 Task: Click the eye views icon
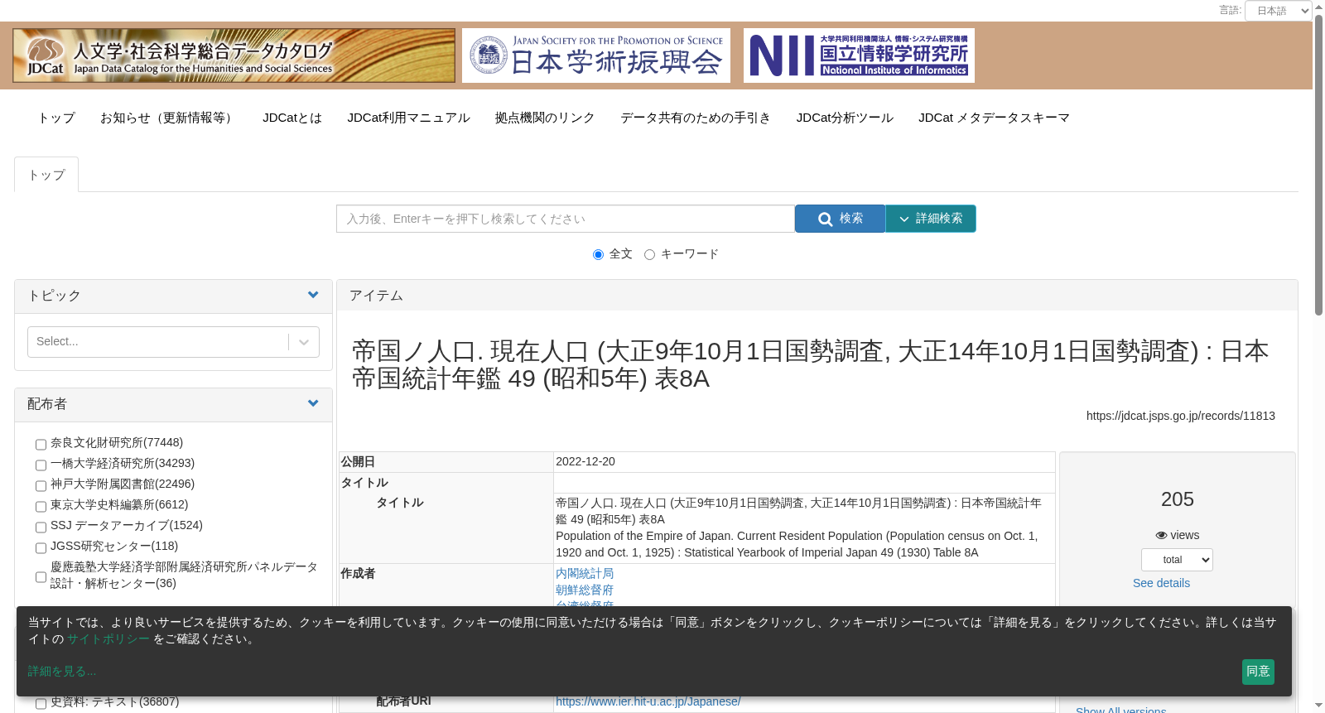click(1161, 536)
